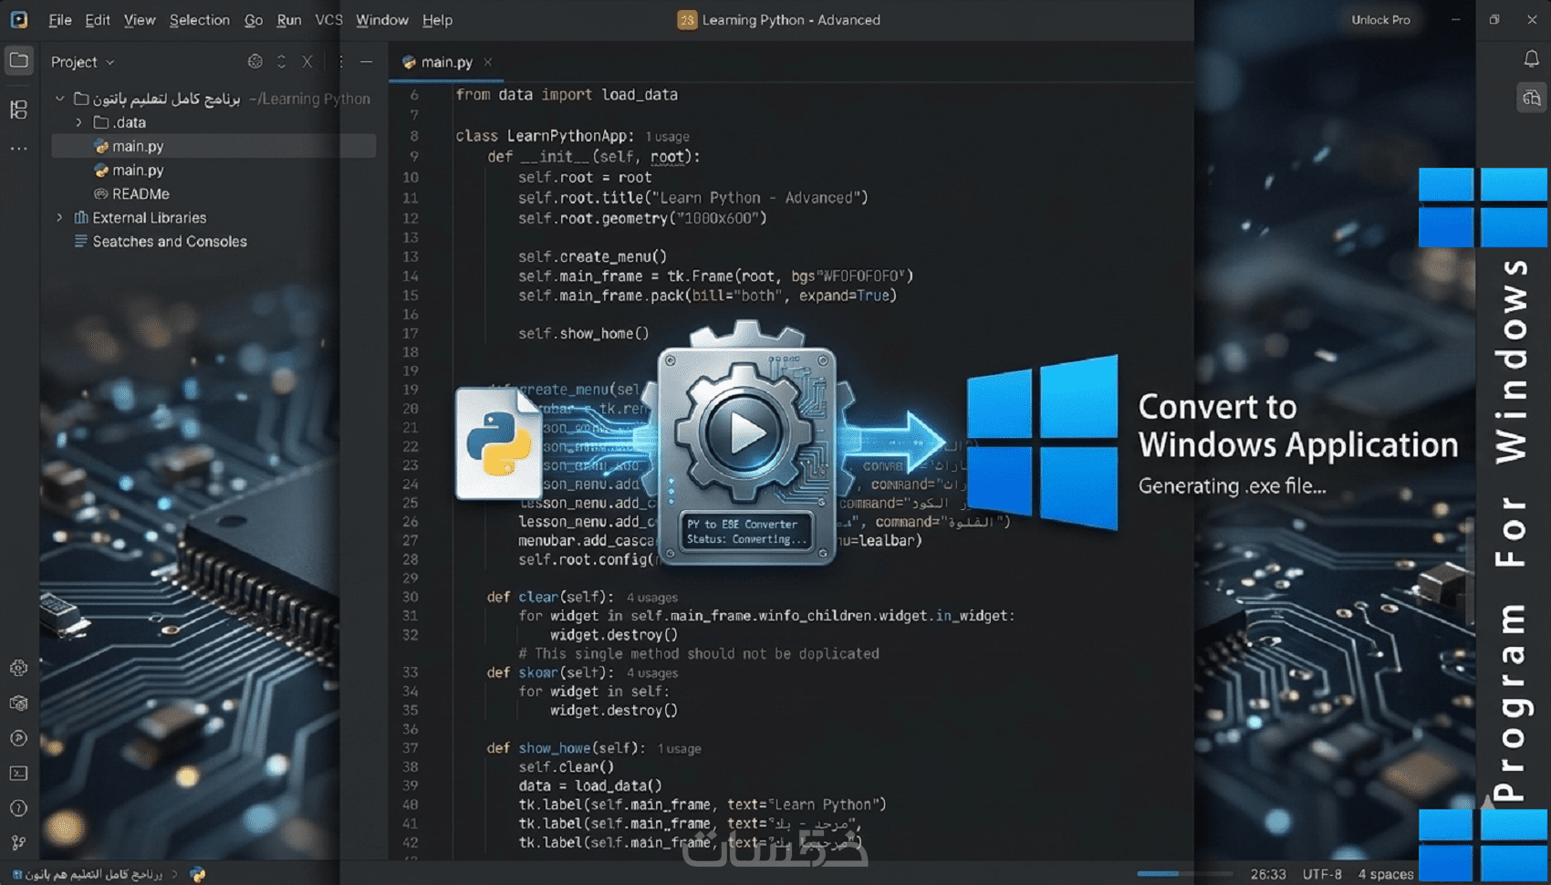Viewport: 1551px width, 885px height.
Task: Locate the opened file in the Project tree
Action: (x=255, y=62)
